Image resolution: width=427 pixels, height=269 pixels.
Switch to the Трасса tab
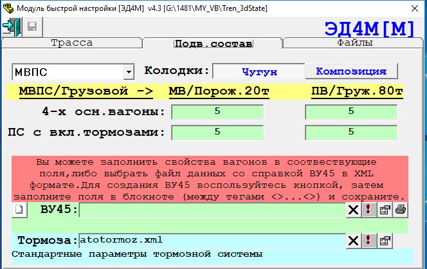pyautogui.click(x=72, y=42)
